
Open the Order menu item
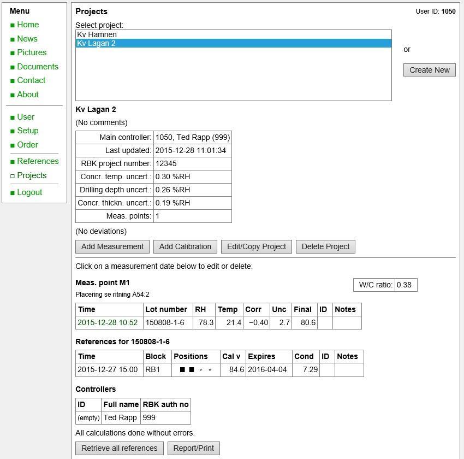pyautogui.click(x=27, y=145)
